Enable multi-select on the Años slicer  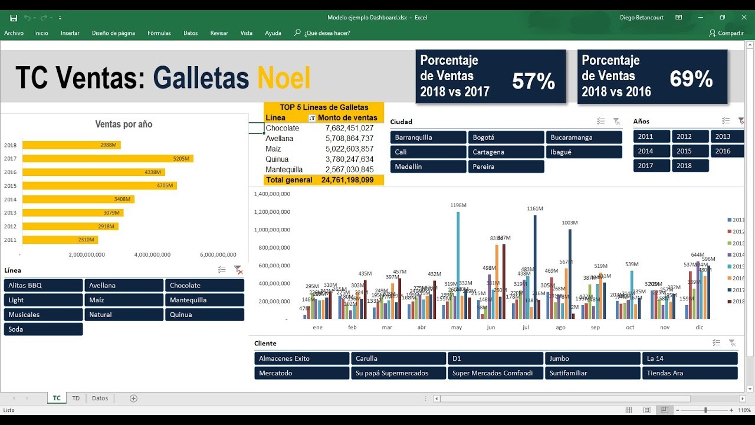(726, 120)
